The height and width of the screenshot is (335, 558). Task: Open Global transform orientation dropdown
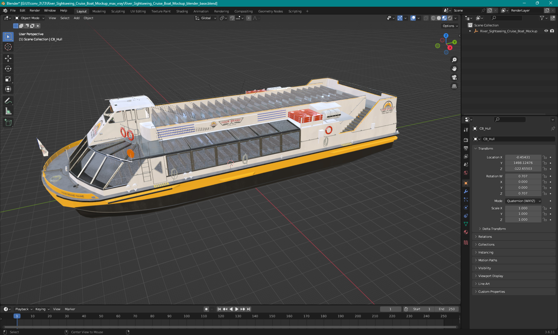pos(206,18)
